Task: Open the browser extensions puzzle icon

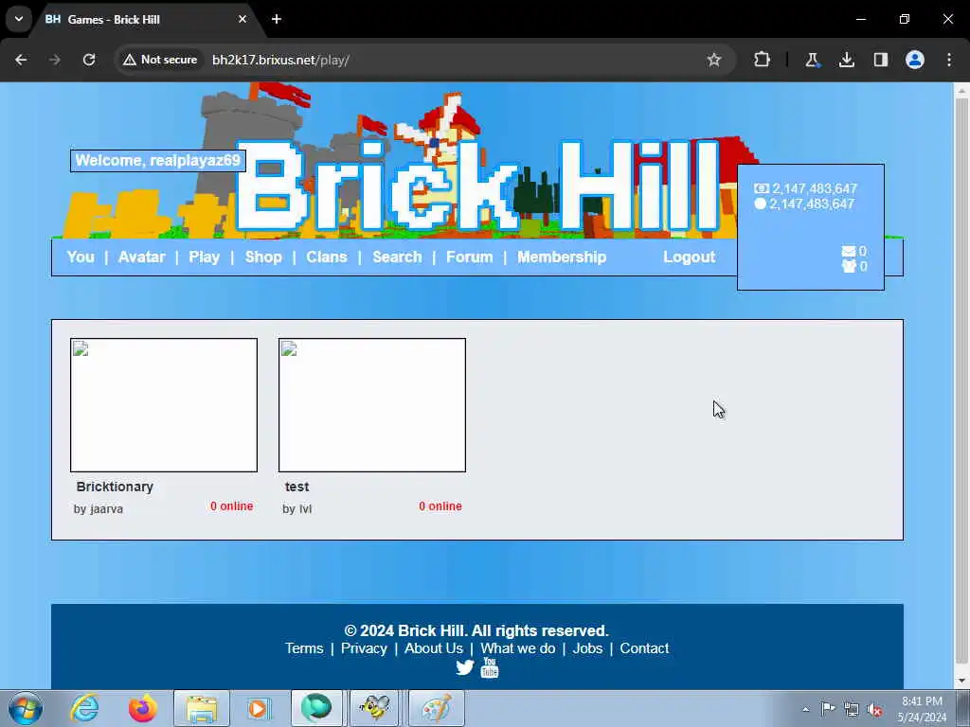Action: tap(763, 60)
